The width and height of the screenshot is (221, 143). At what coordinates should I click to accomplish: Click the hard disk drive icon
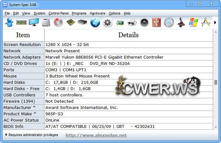pos(46,22)
